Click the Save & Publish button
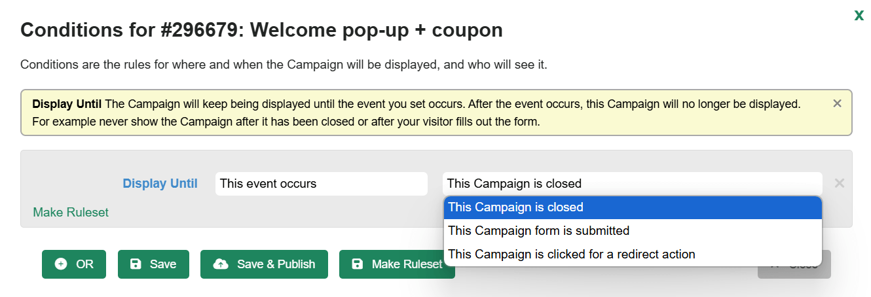The width and height of the screenshot is (871, 297). click(264, 264)
